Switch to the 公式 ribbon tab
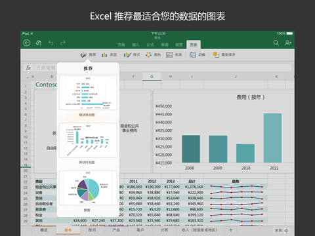 [x=150, y=45]
